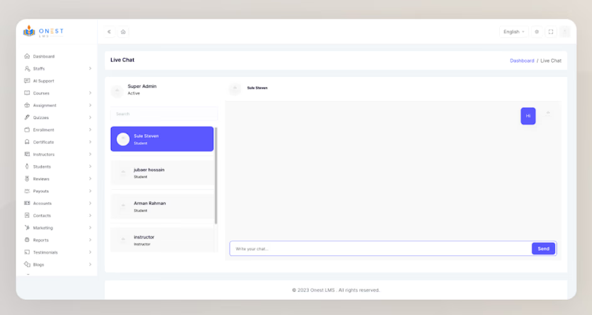Click the contact list scrollbar

(216, 175)
